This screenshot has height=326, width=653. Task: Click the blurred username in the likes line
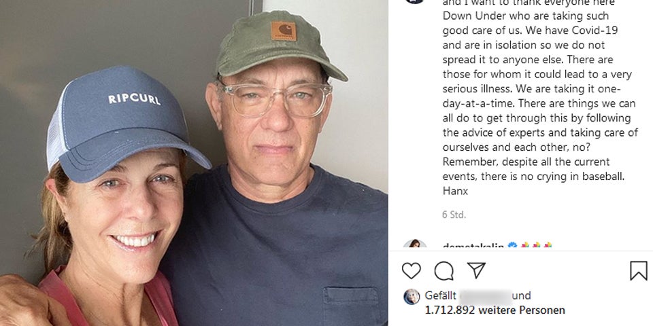[484, 296]
